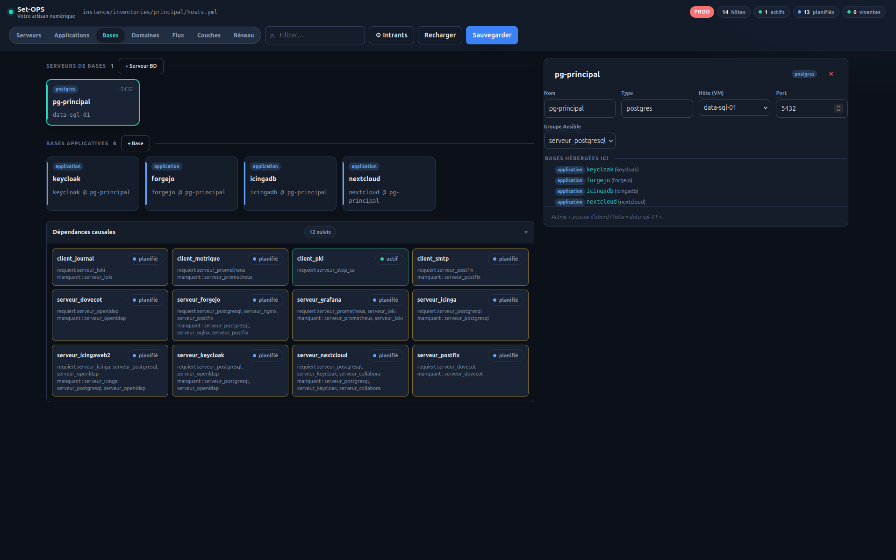Click the PROD environment badge
896x560 pixels.
[702, 12]
